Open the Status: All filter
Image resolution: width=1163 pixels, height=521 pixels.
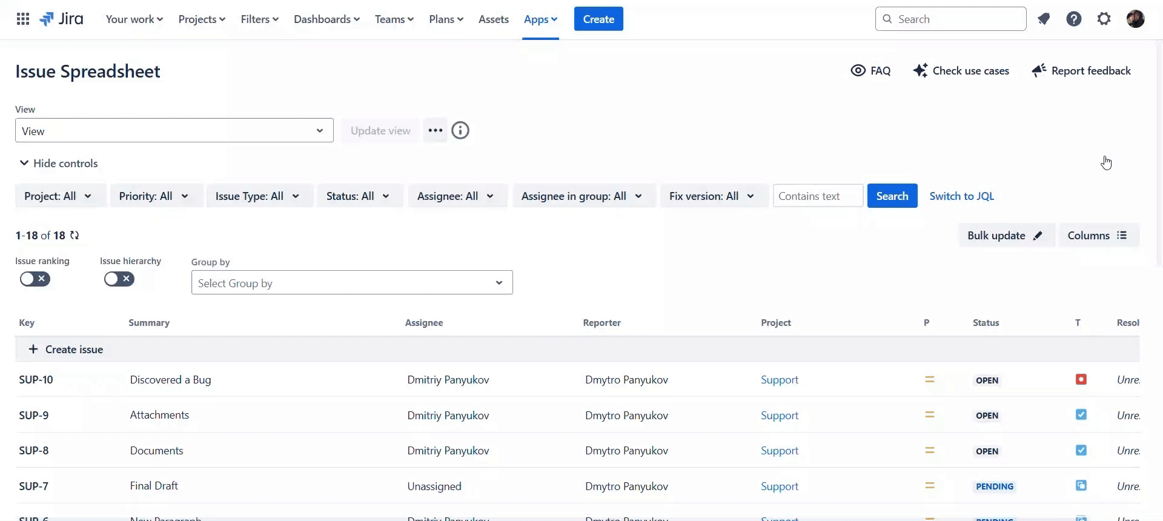pyautogui.click(x=358, y=196)
